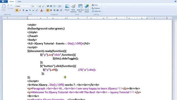Insert Date and time
The image size is (177, 100).
click(80, 8)
